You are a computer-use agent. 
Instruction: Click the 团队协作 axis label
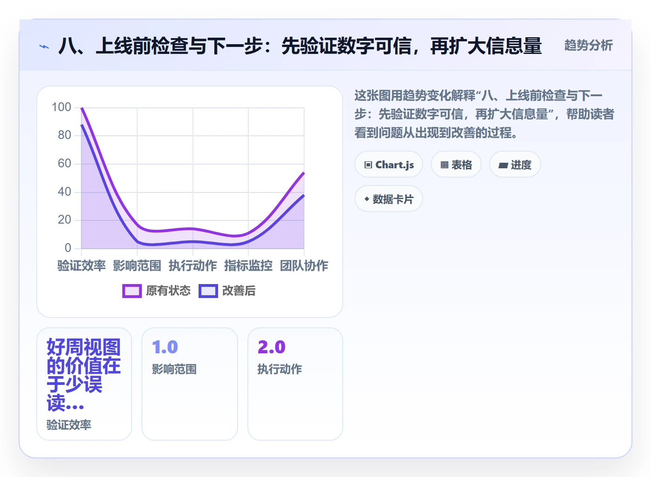coord(304,265)
